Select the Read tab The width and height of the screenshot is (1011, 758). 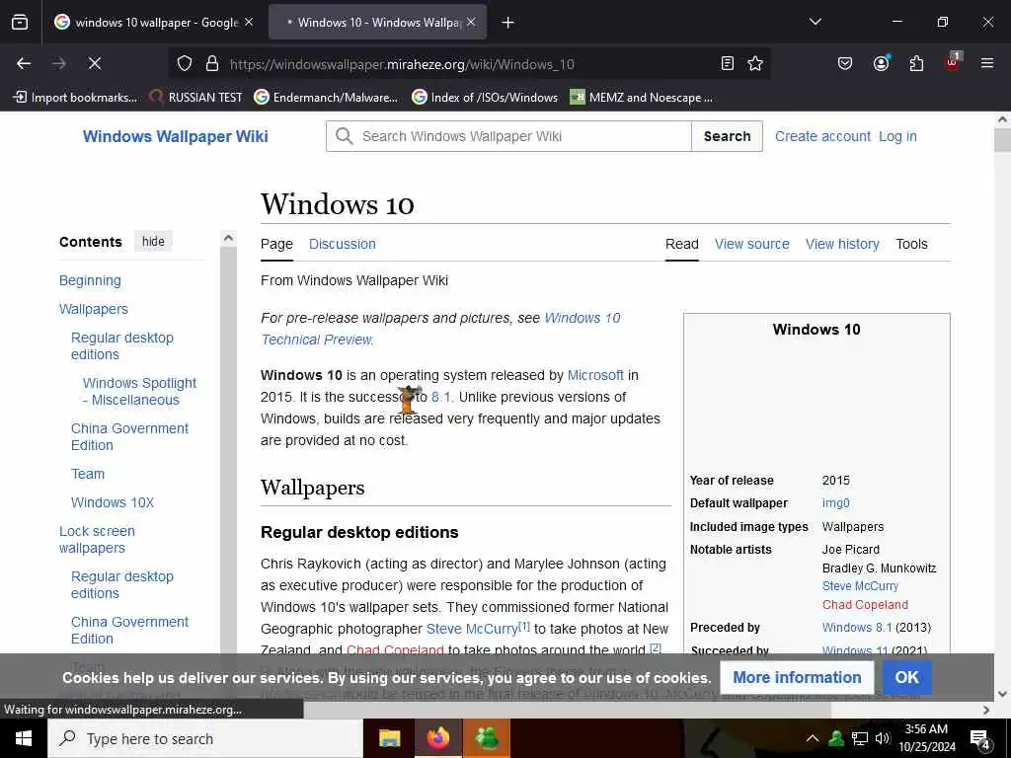681,244
